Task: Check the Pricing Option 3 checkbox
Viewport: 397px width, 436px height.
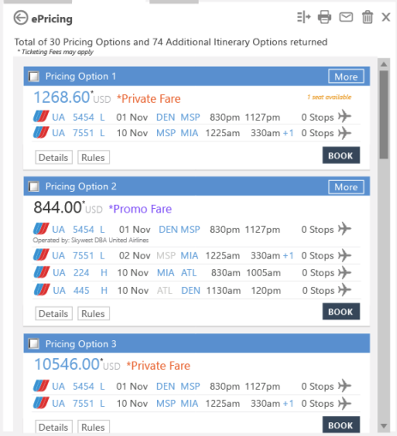Action: pos(33,343)
